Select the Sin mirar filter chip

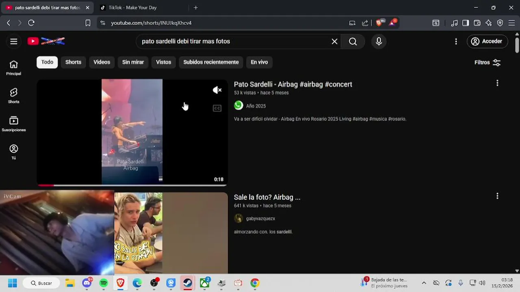click(133, 62)
